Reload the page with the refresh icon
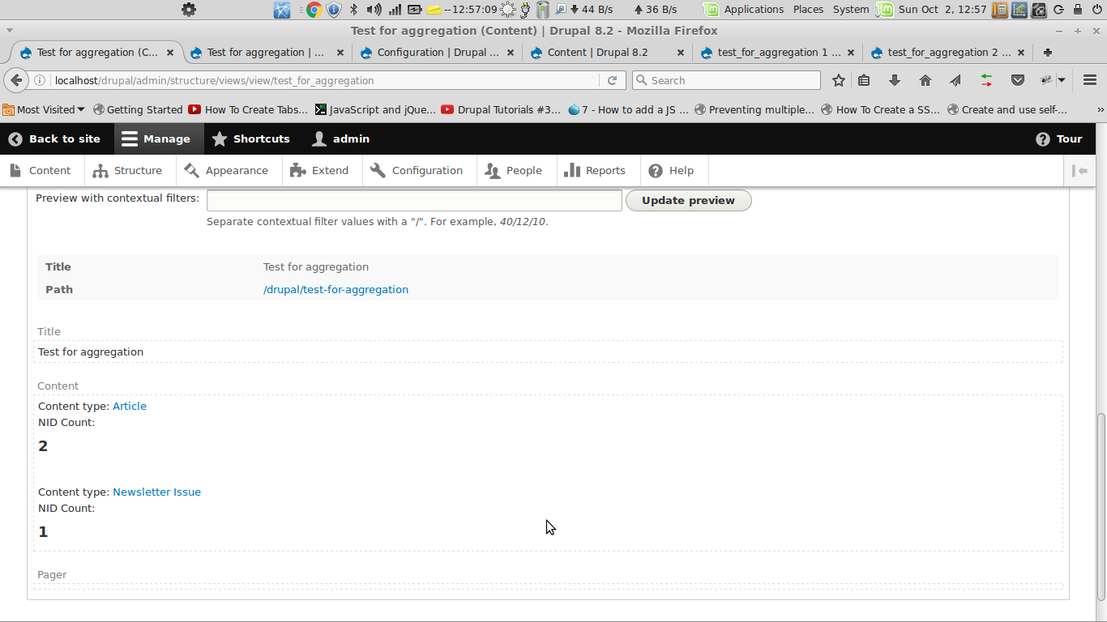Image resolution: width=1107 pixels, height=622 pixels. coord(613,80)
